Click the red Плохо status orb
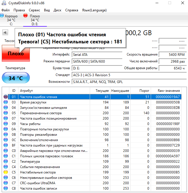This screenshot has width=188, height=193. click(25, 16)
